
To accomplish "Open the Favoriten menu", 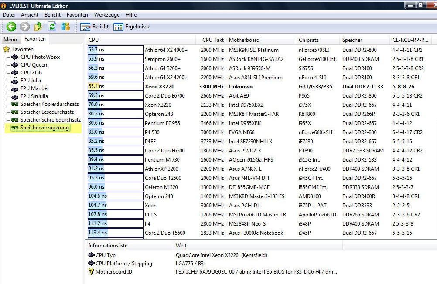I will point(77,15).
